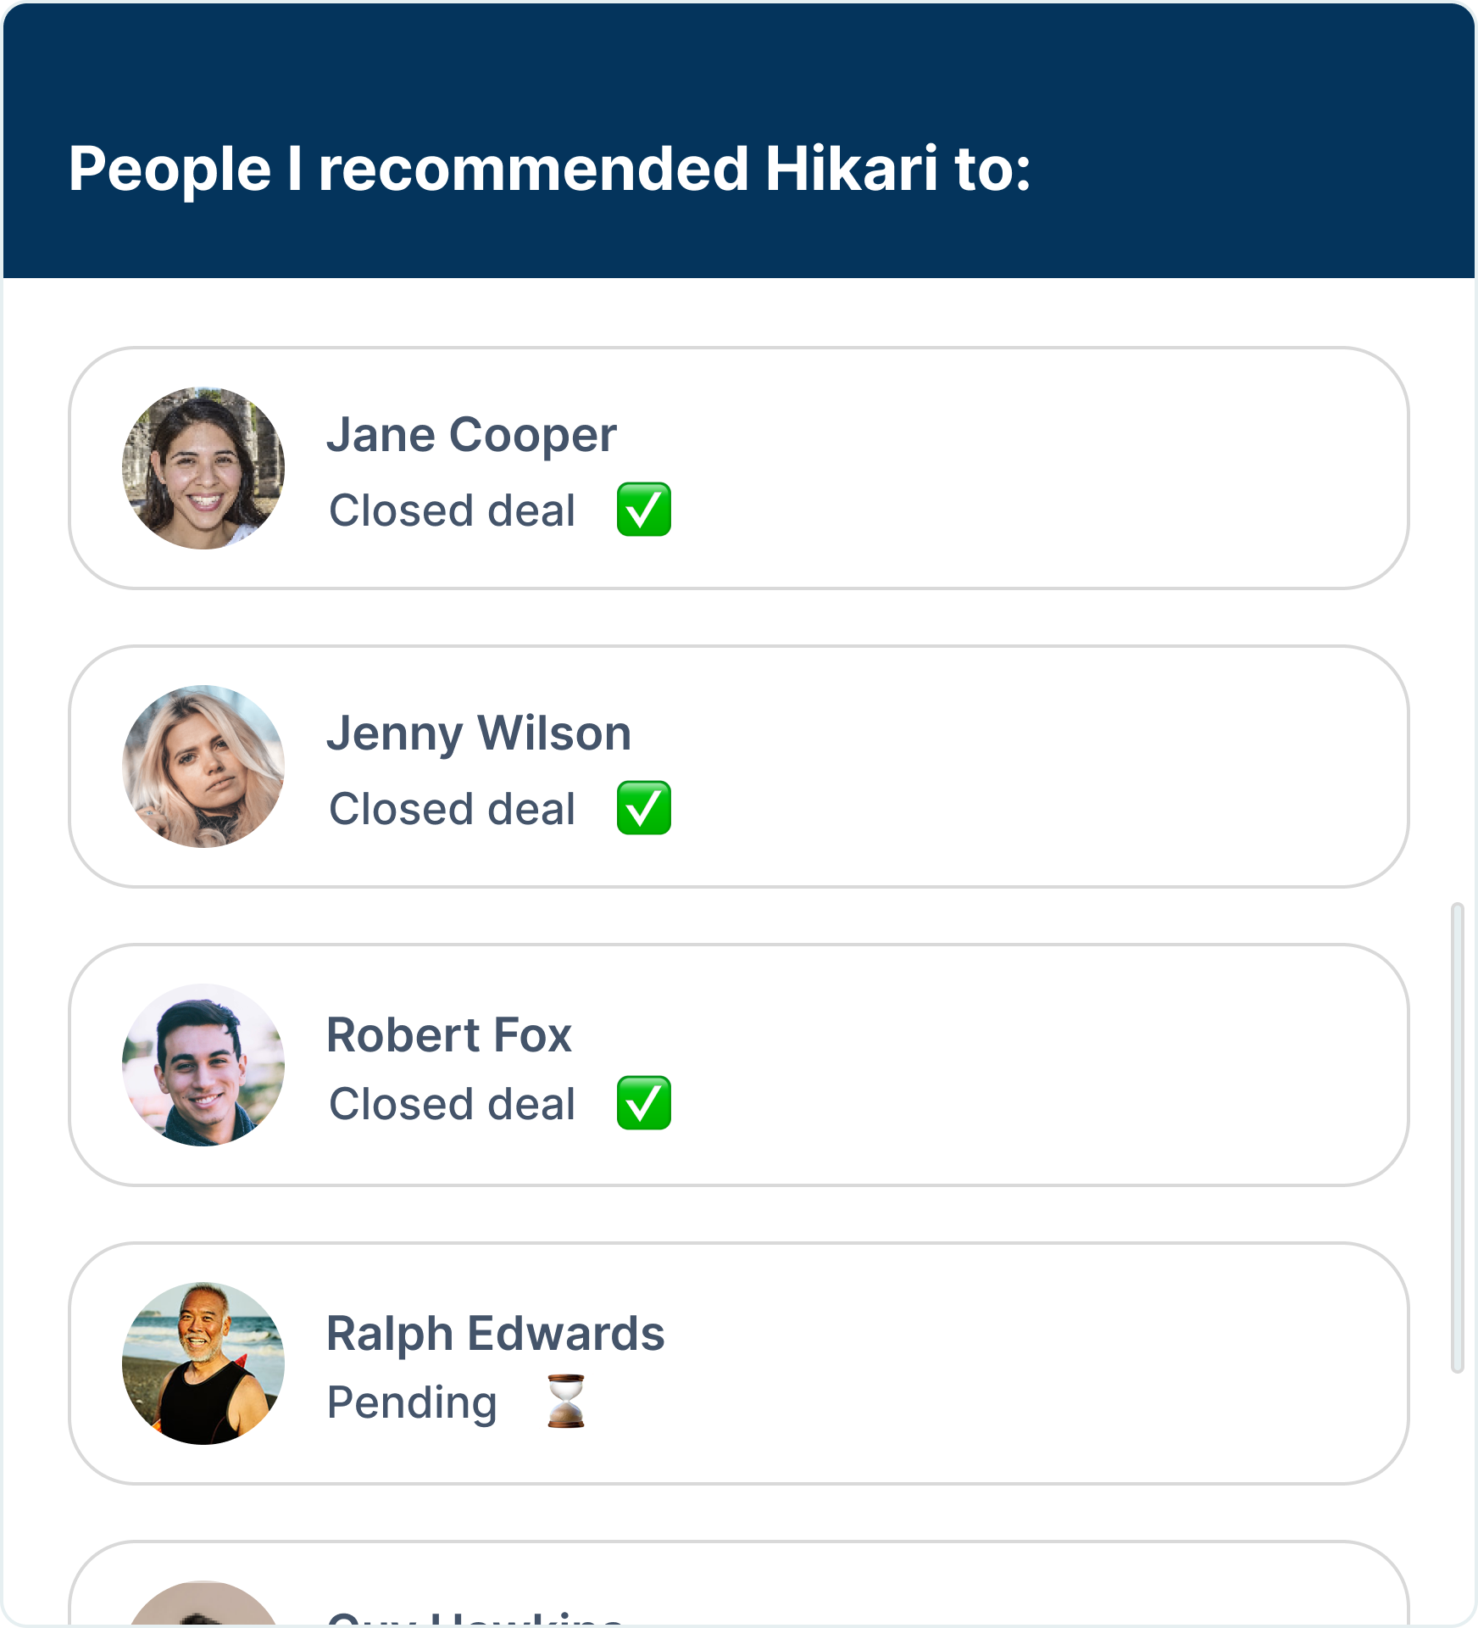Select the Jenny Wilson name text
Image resolution: width=1478 pixels, height=1628 pixels.
(x=479, y=733)
